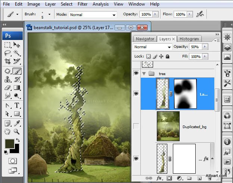Show the Duplicated_bg layer
This screenshot has height=183, width=233.
136,127
